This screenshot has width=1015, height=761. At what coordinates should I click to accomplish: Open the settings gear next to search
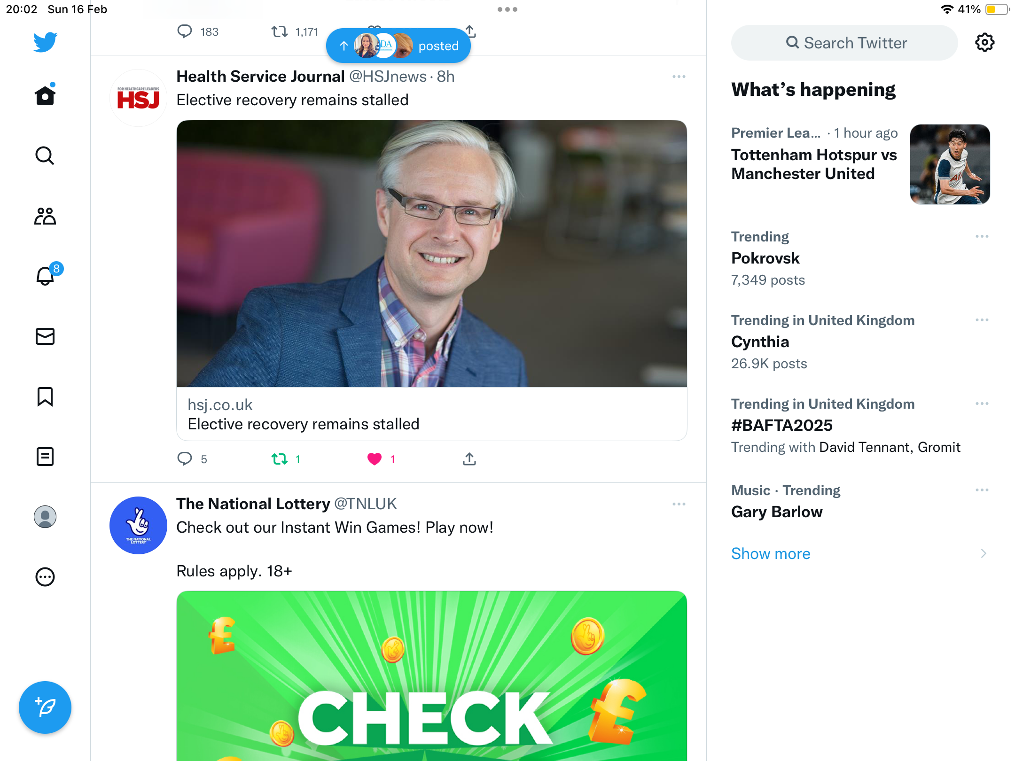(x=984, y=43)
